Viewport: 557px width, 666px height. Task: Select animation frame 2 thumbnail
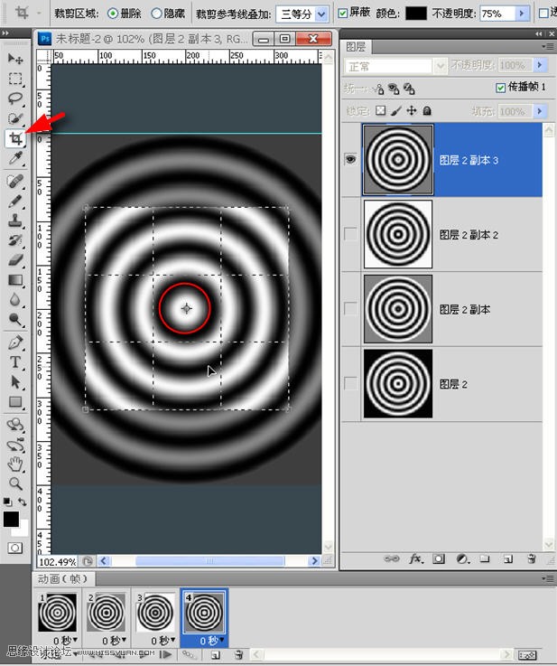tap(107, 613)
